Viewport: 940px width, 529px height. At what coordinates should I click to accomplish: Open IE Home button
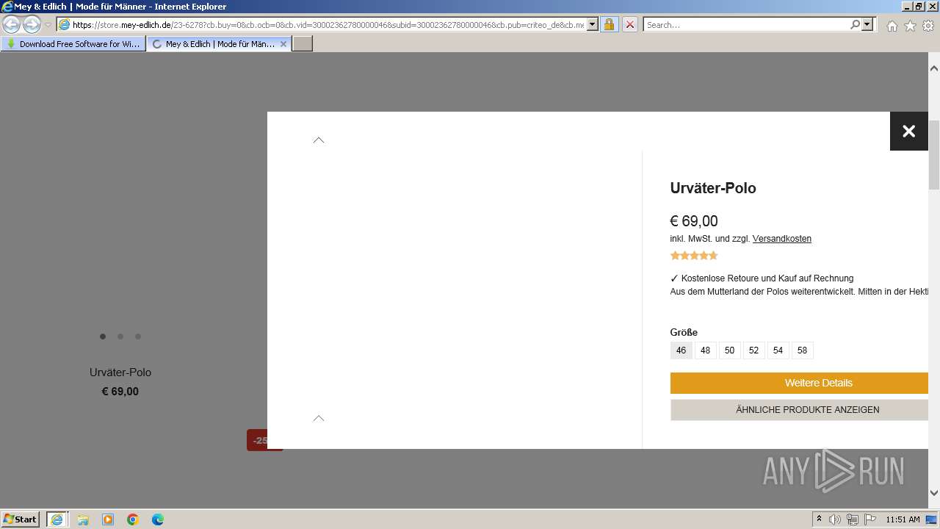point(892,26)
